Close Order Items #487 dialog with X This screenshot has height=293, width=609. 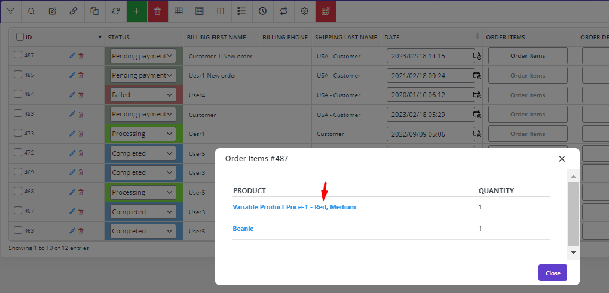pyautogui.click(x=562, y=159)
